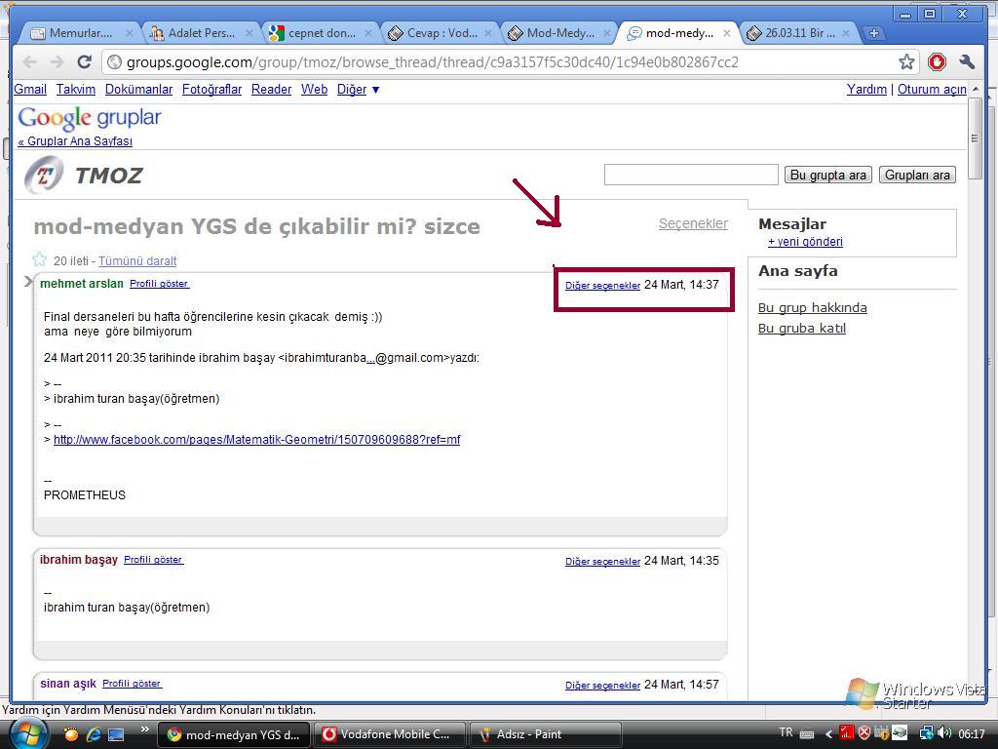
Task: Open Reader link
Action: click(271, 89)
